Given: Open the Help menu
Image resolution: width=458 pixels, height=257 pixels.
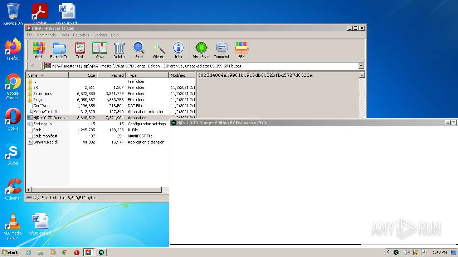Looking at the screenshot, I should coord(114,35).
